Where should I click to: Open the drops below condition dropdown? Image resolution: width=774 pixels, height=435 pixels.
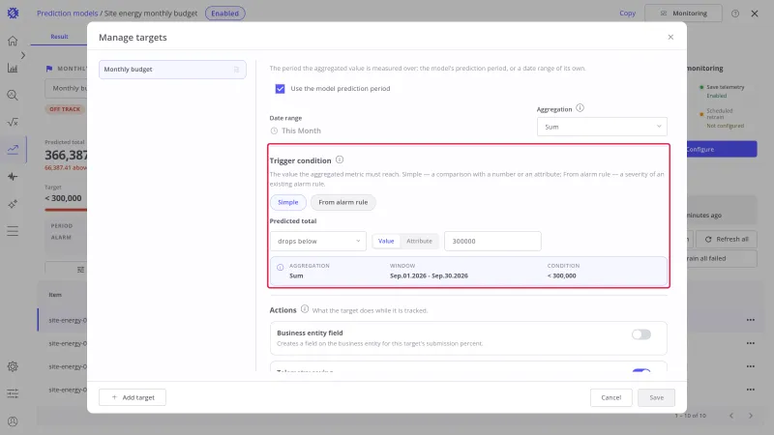point(318,241)
